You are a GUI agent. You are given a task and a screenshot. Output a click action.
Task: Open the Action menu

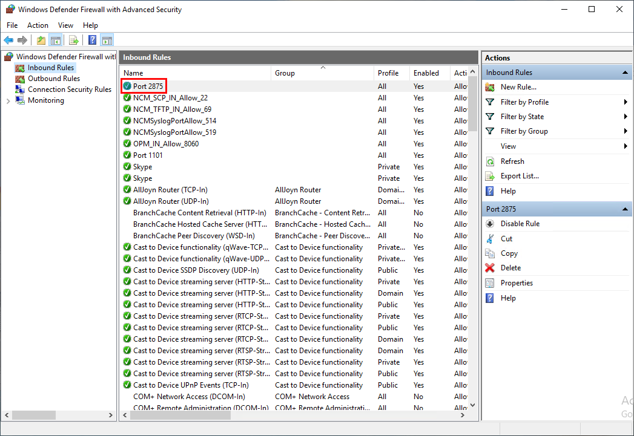tap(38, 25)
